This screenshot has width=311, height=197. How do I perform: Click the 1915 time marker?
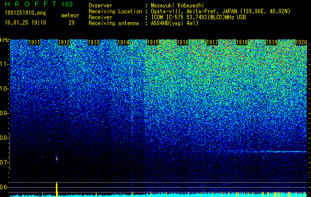153,42
